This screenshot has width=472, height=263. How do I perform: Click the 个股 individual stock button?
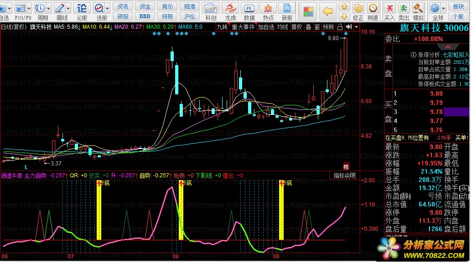pyautogui.click(x=458, y=16)
